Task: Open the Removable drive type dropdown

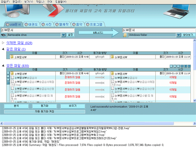Action: pyautogui.click(x=63, y=35)
